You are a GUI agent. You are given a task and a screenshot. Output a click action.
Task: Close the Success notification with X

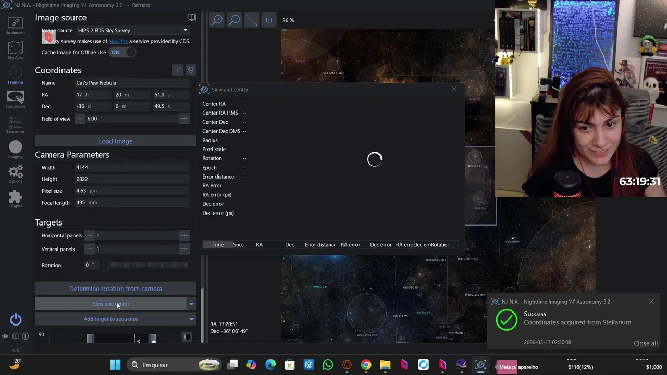pos(651,302)
